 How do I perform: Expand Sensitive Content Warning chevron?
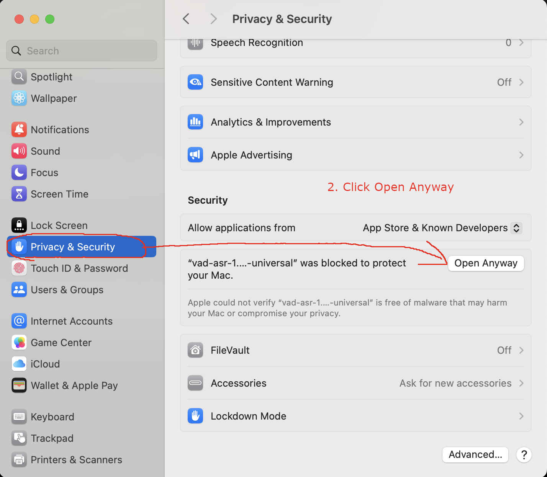point(521,82)
